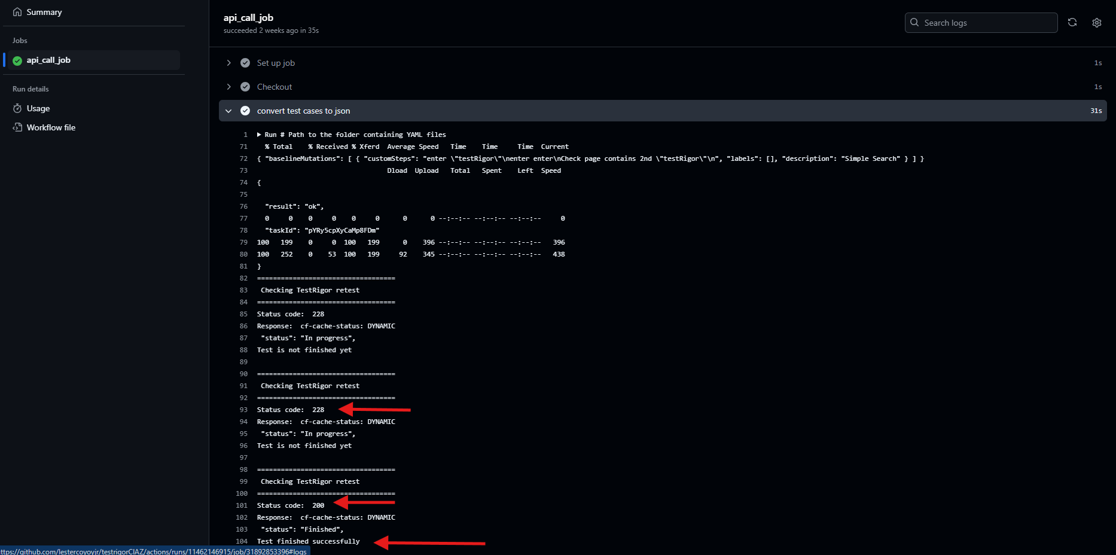Click the success check icon on Checkout step
This screenshot has width=1116, height=555.
click(245, 86)
